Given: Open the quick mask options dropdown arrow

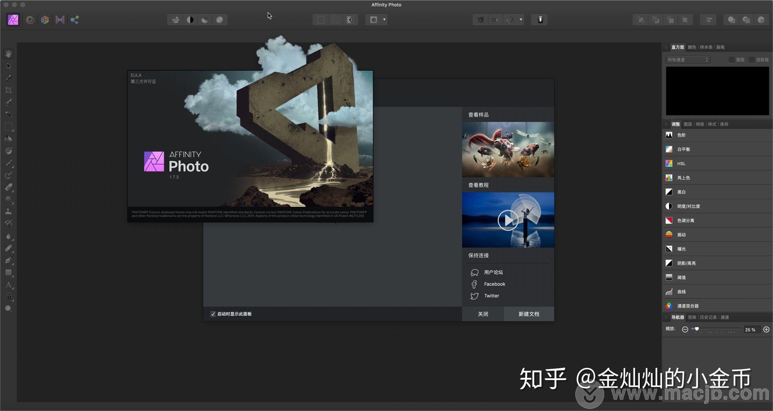Looking at the screenshot, I should (x=384, y=20).
